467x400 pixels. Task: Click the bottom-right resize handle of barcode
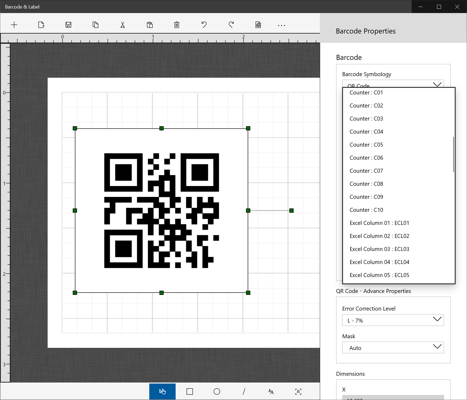[x=248, y=293]
